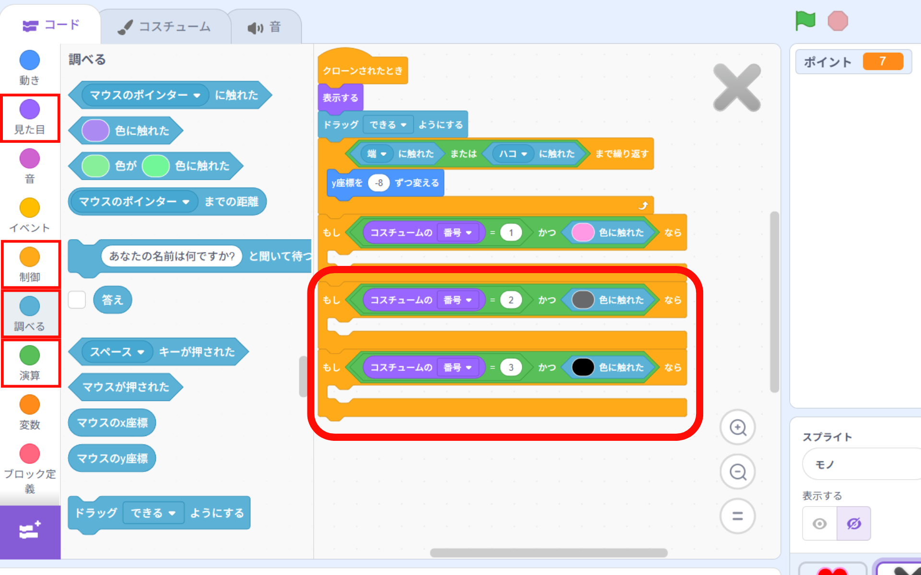Show sprite using the eye icon
Viewport: 921px width, 575px height.
click(x=819, y=524)
